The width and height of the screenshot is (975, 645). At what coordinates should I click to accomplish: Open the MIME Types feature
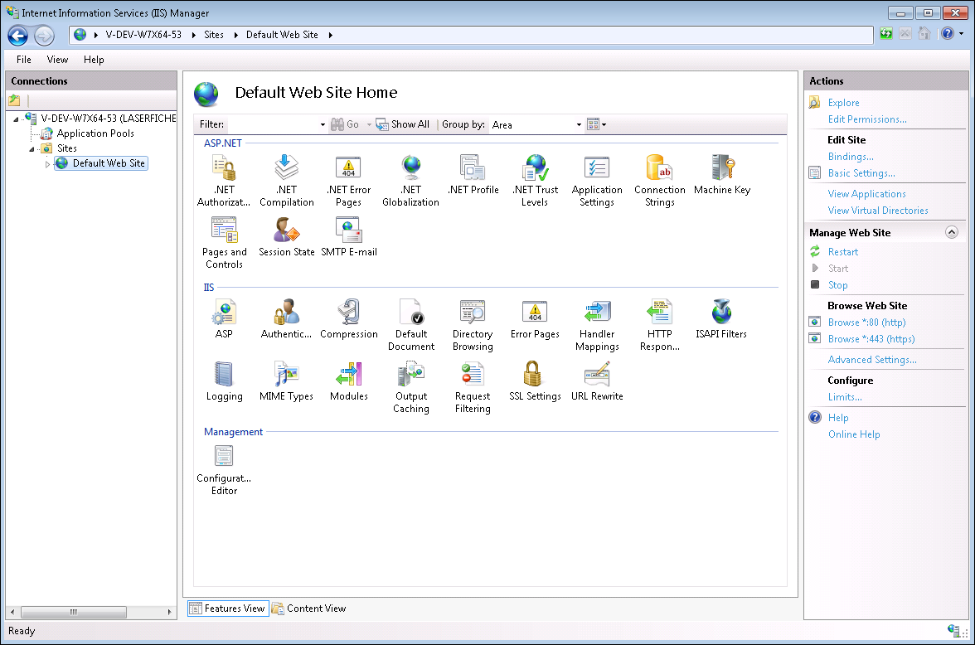click(x=286, y=379)
